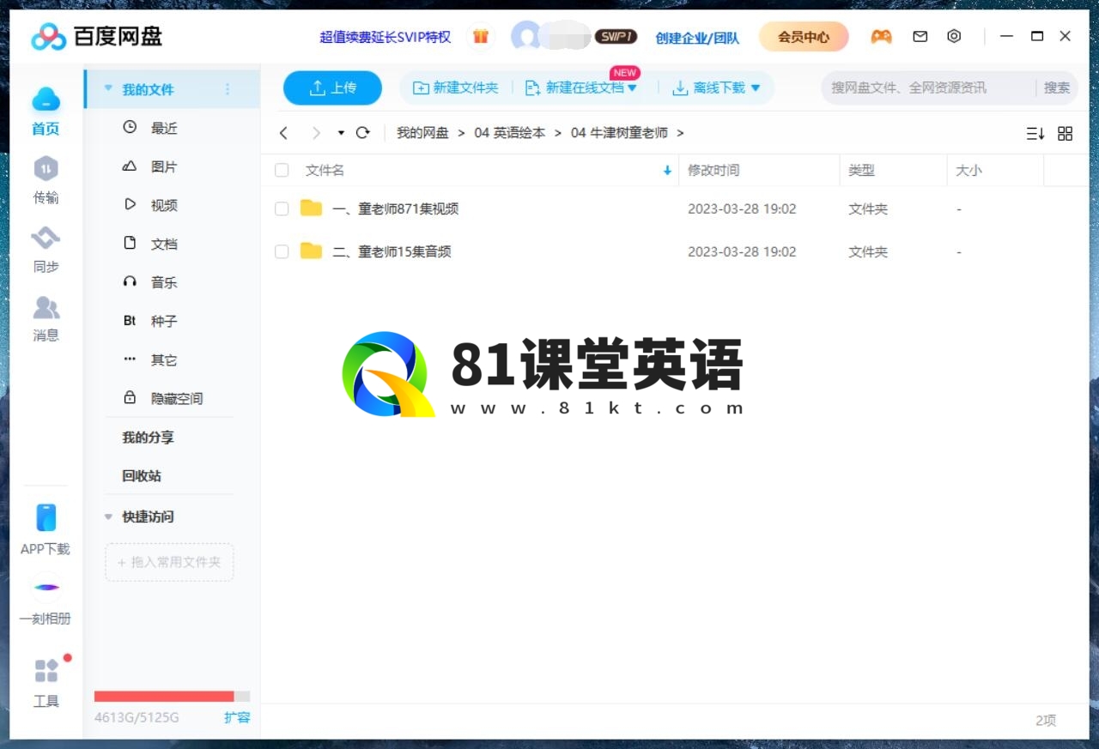Click the user avatar in the header
This screenshot has height=749, width=1099.
pos(525,37)
